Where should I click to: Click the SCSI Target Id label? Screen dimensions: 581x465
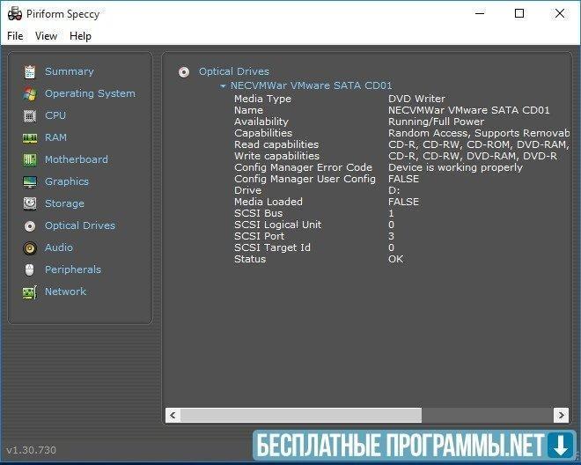[272, 247]
